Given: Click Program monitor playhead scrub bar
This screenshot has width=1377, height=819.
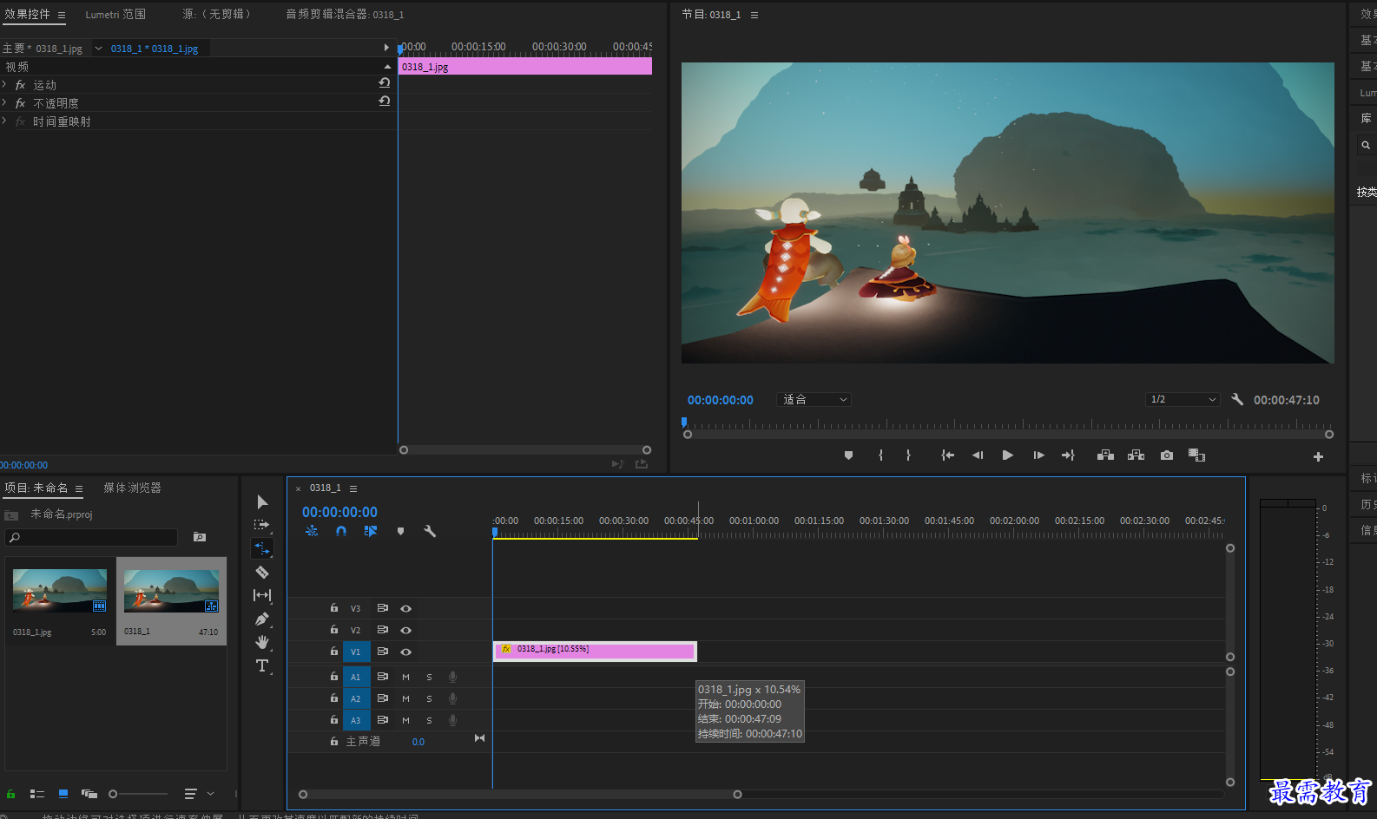Looking at the screenshot, I should 1008,425.
